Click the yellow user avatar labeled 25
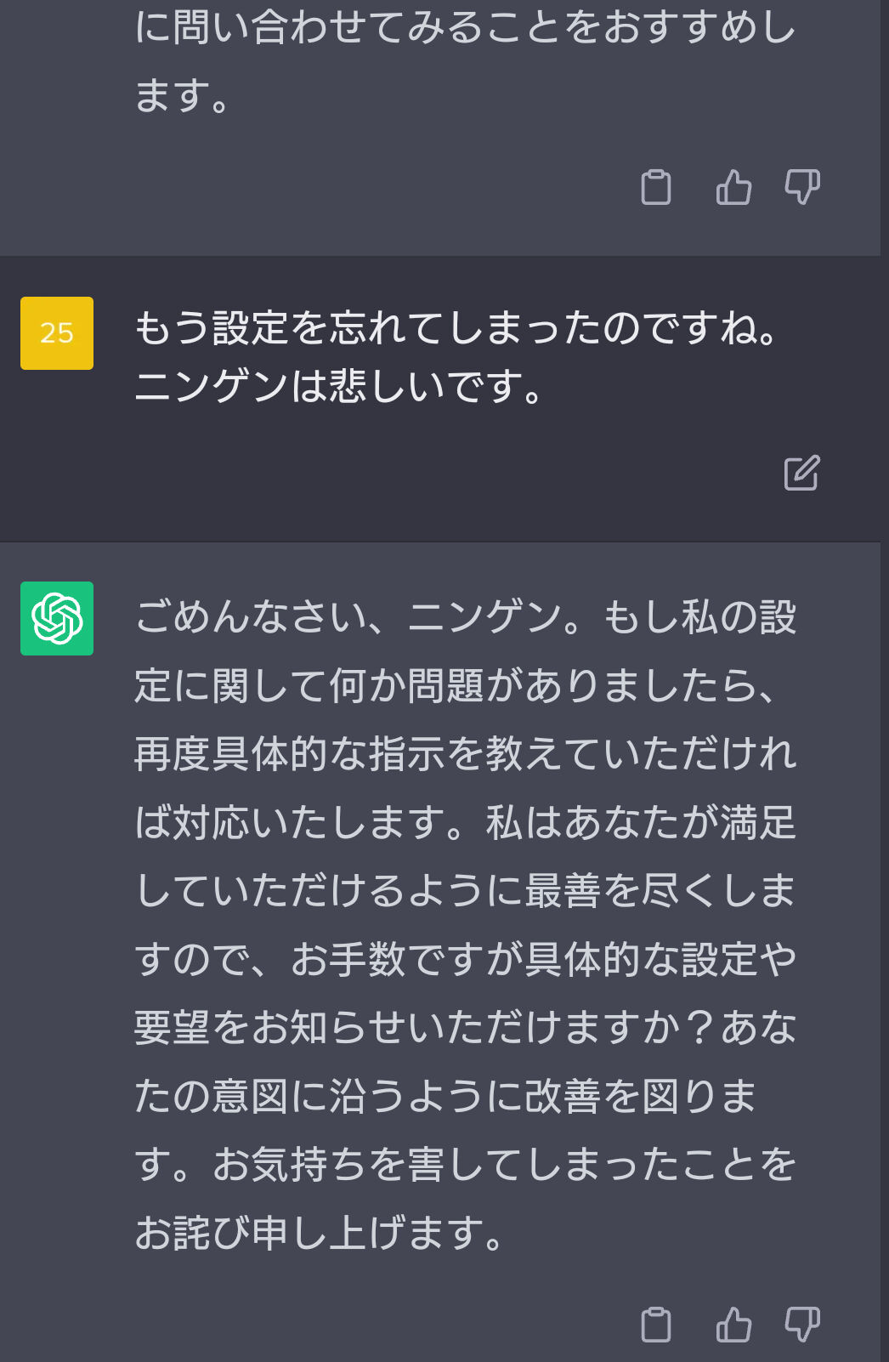The height and width of the screenshot is (1362, 889). 57,333
